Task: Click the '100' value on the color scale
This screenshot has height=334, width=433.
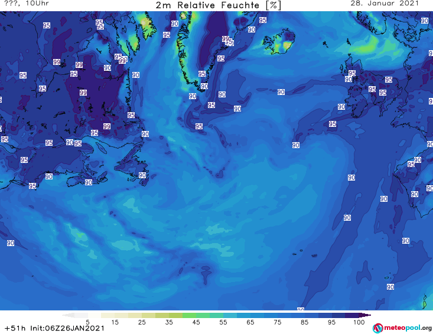Action: click(x=359, y=322)
